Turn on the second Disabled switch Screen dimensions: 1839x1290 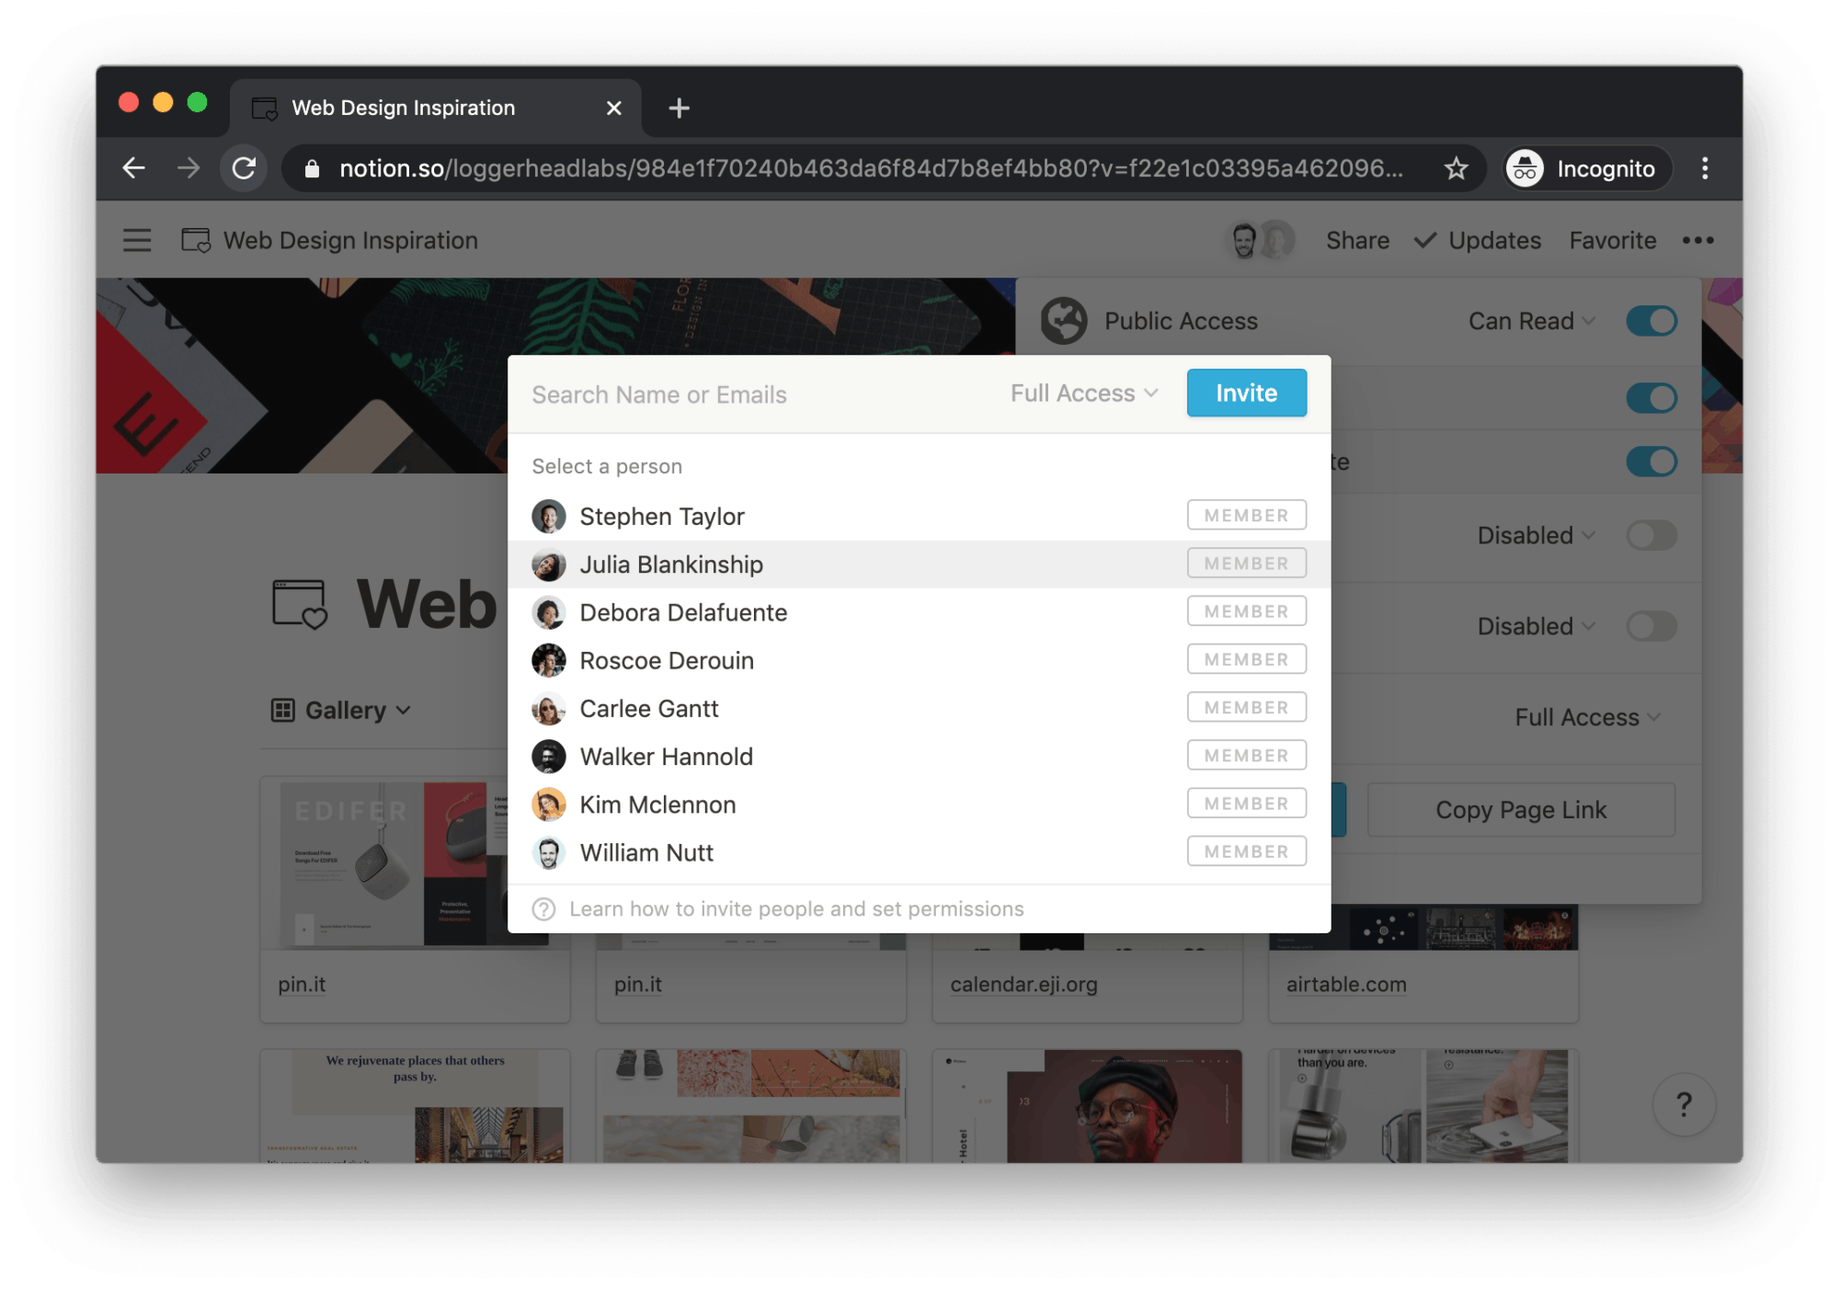[x=1651, y=626]
